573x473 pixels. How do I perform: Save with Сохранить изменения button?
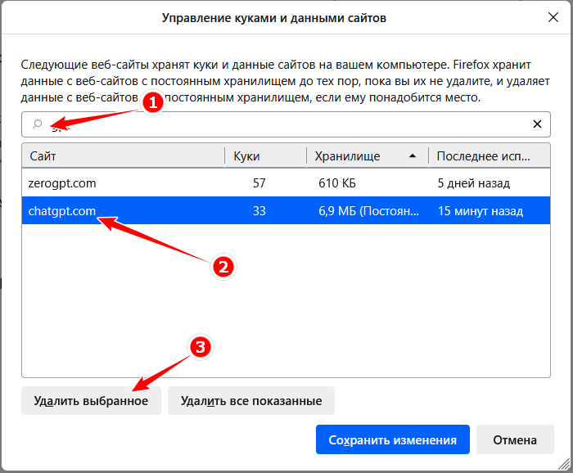(392, 439)
